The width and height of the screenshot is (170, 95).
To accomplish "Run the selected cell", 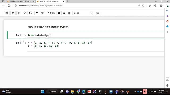I will tap(51, 13).
